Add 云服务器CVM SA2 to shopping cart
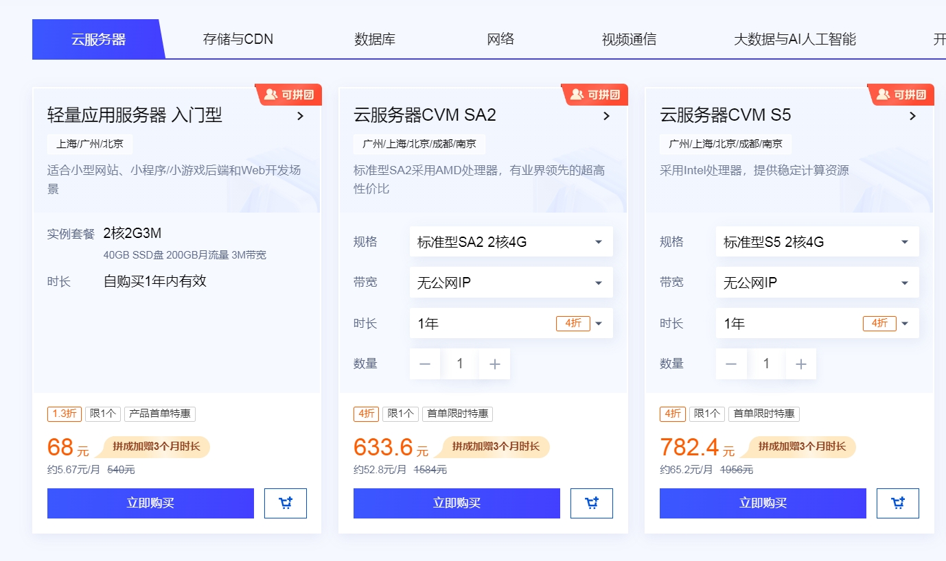 pyautogui.click(x=592, y=503)
